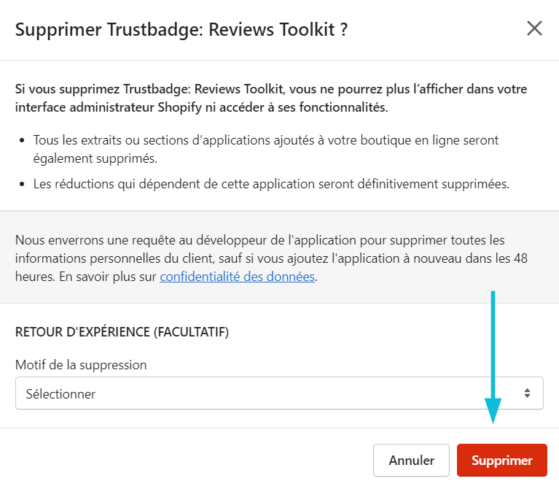
Task: Open the confidentialité des données link
Action: click(x=237, y=277)
